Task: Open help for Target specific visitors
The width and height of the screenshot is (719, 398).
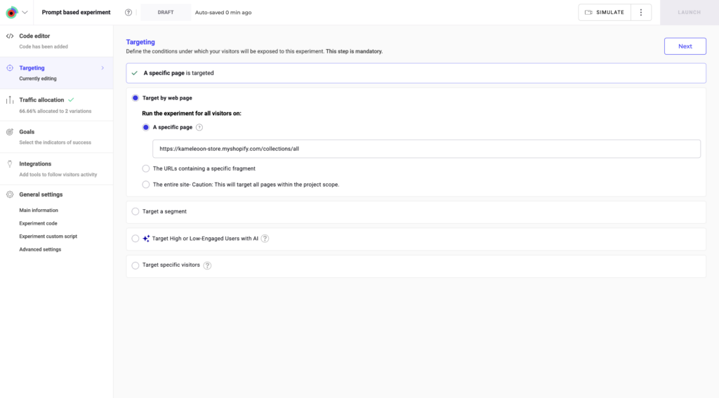Action: pyautogui.click(x=207, y=265)
